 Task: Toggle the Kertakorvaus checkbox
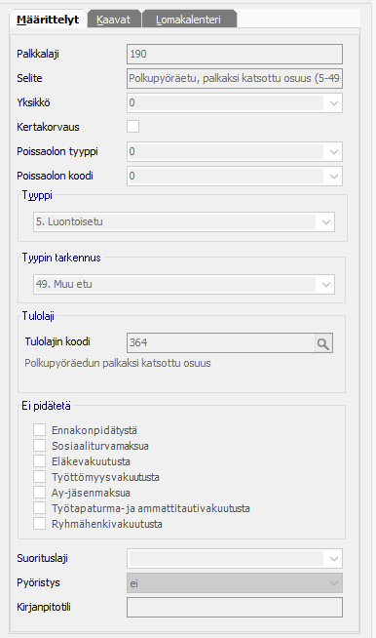(x=132, y=127)
